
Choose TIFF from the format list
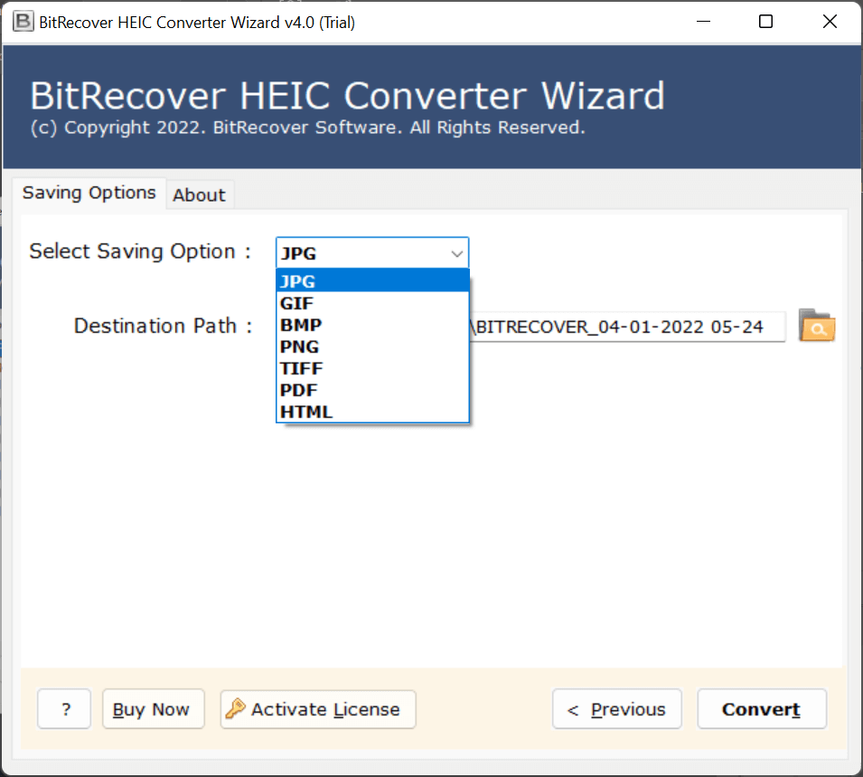point(372,368)
